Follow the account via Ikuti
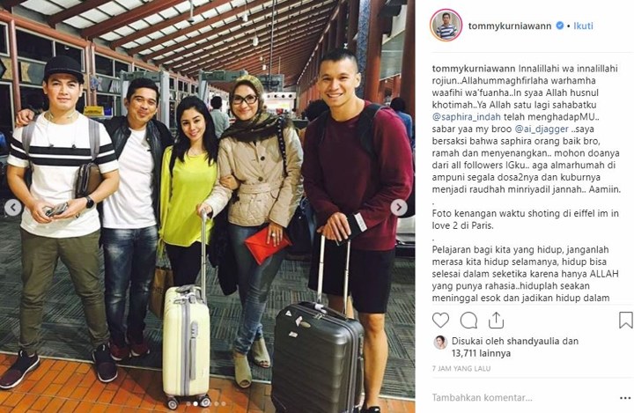 583,26
